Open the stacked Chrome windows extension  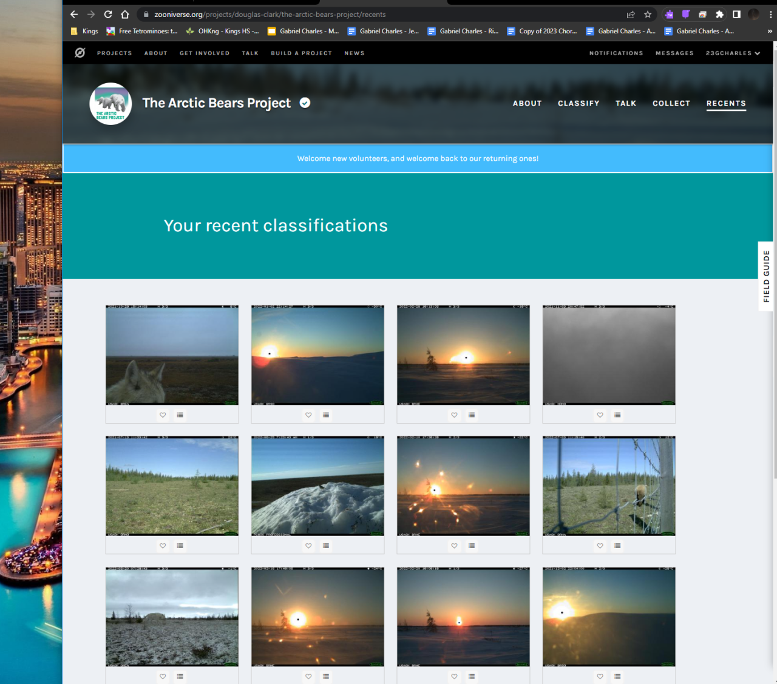[x=702, y=15]
